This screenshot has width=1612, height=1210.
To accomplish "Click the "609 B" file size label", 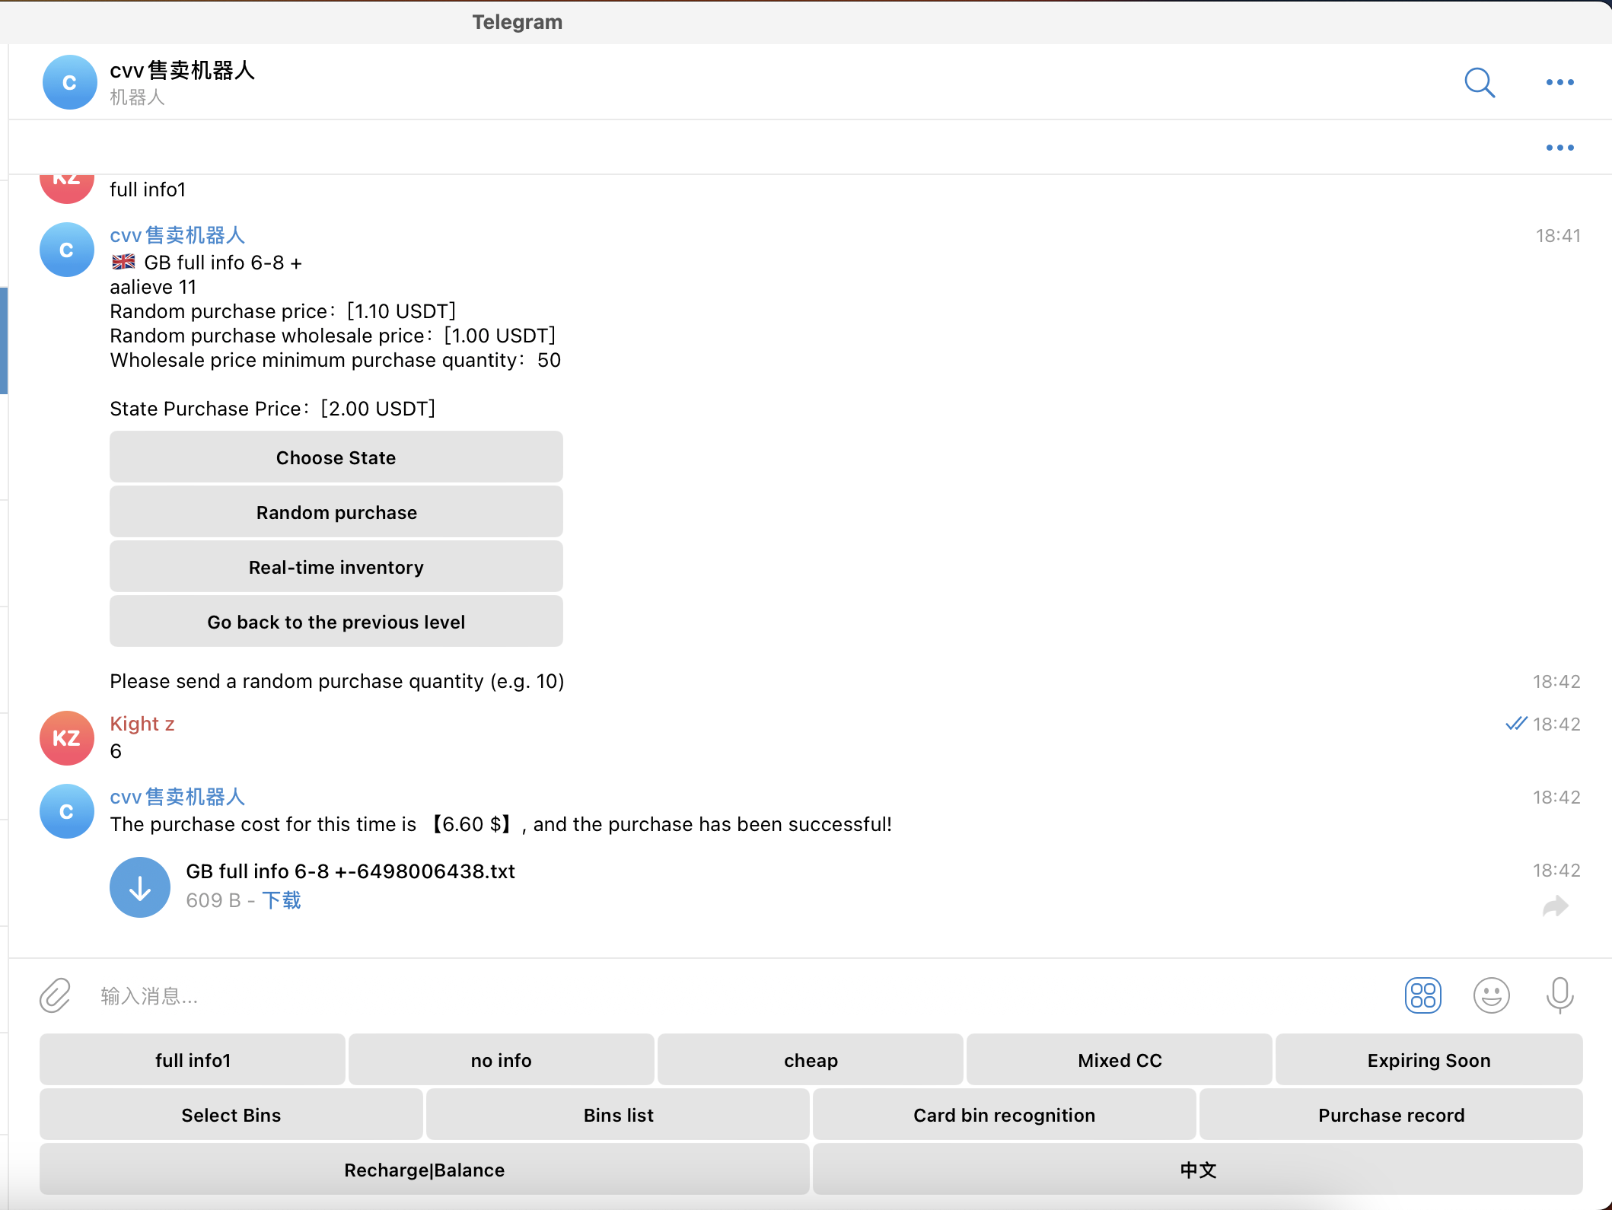I will click(x=213, y=900).
